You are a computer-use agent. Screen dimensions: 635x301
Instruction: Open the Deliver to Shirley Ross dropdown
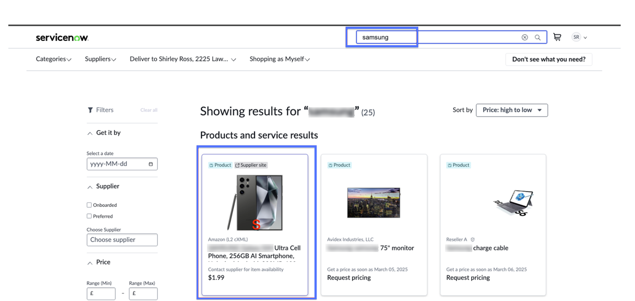point(183,59)
